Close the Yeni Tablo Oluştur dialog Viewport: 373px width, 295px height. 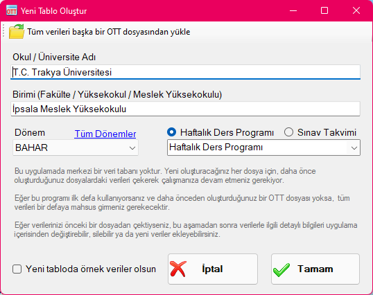tap(356, 10)
